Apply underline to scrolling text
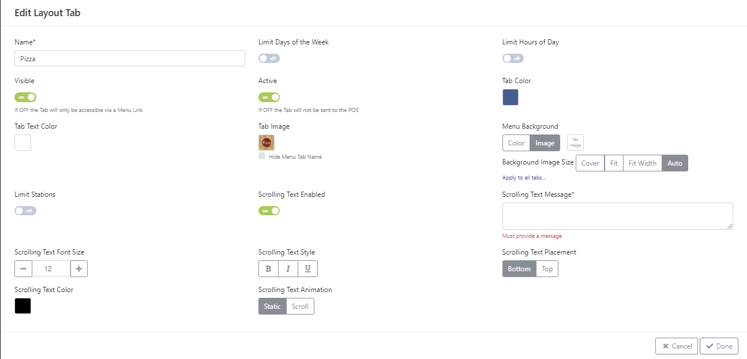The width and height of the screenshot is (747, 359). point(307,268)
